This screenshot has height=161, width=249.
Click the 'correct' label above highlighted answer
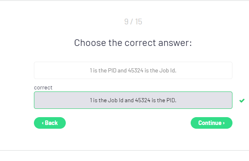[x=43, y=88]
